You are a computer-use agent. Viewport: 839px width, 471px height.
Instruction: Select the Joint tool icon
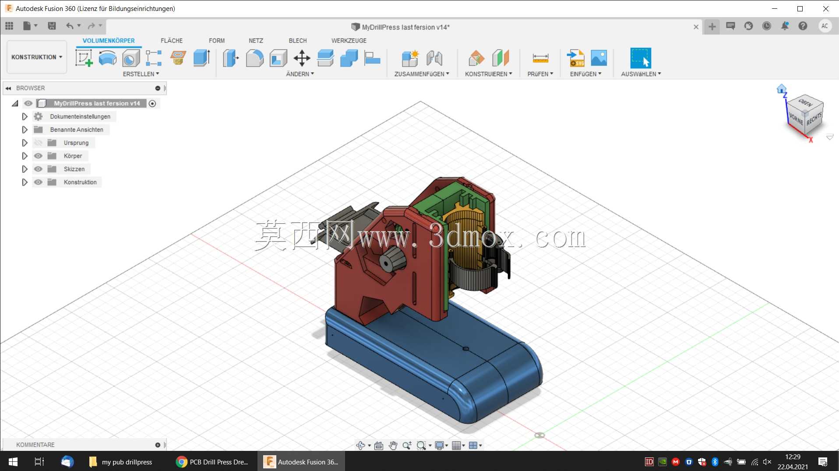coord(434,58)
